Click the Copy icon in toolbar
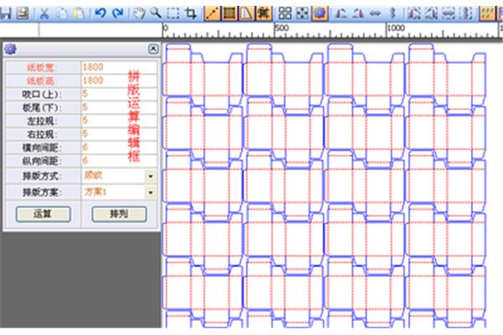Screen dimensions: 503x335 62,13
